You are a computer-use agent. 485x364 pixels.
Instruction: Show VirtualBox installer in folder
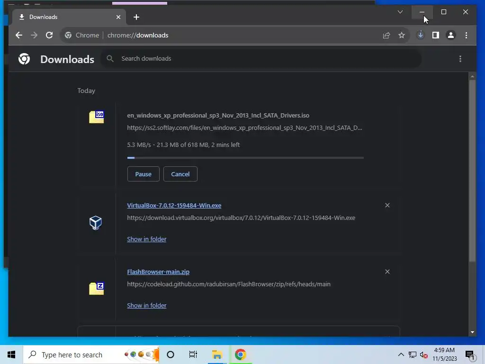147,239
